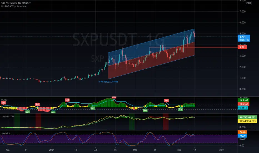Click the 12 date marker on time axis

(x=195, y=150)
